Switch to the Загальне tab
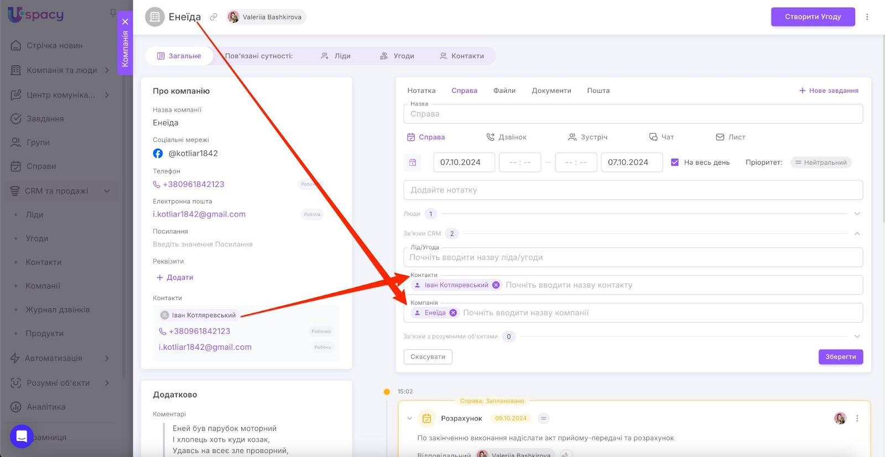 tap(179, 56)
